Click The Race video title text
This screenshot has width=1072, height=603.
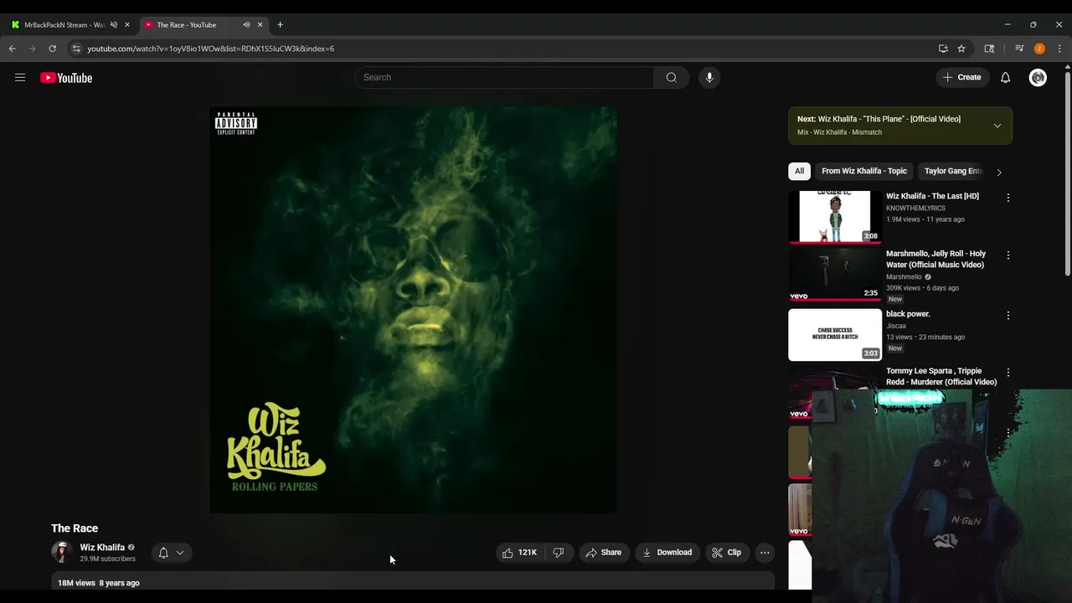75,528
